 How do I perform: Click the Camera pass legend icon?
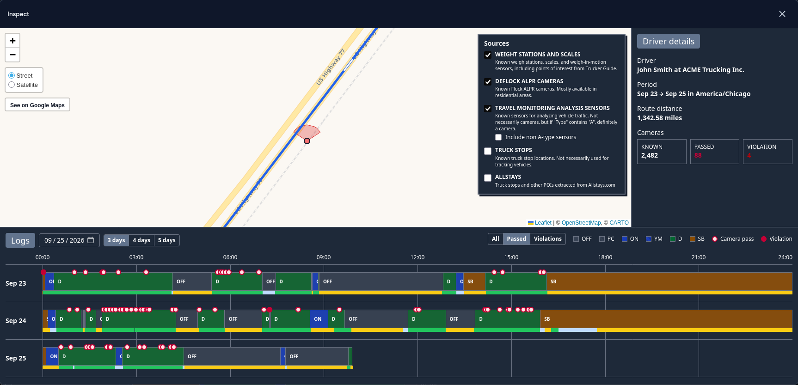715,239
